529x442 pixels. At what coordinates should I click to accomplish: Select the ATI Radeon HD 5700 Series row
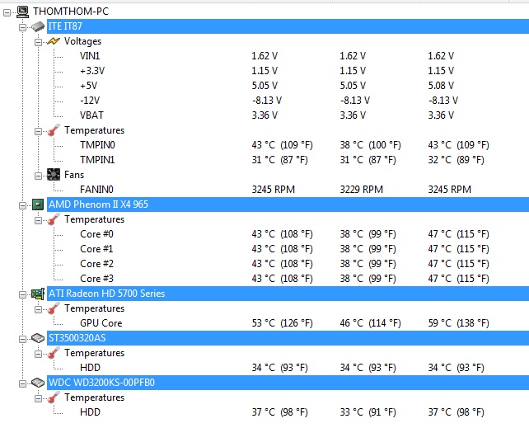tap(288, 294)
